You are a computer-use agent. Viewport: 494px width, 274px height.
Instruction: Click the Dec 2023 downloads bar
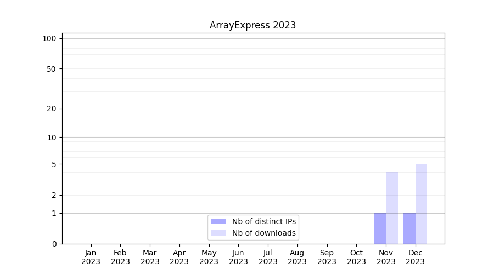point(421,204)
